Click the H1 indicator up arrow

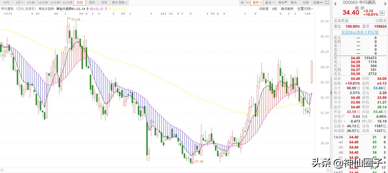pyautogui.click(x=87, y=9)
